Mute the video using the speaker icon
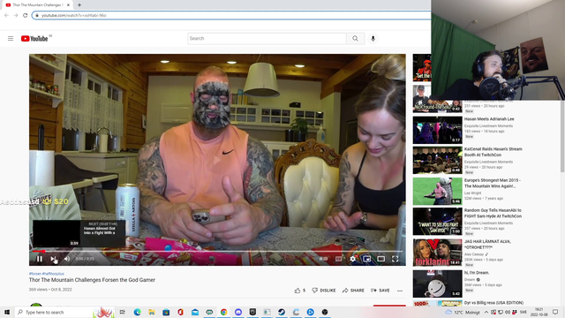The width and height of the screenshot is (565, 318). click(x=67, y=259)
